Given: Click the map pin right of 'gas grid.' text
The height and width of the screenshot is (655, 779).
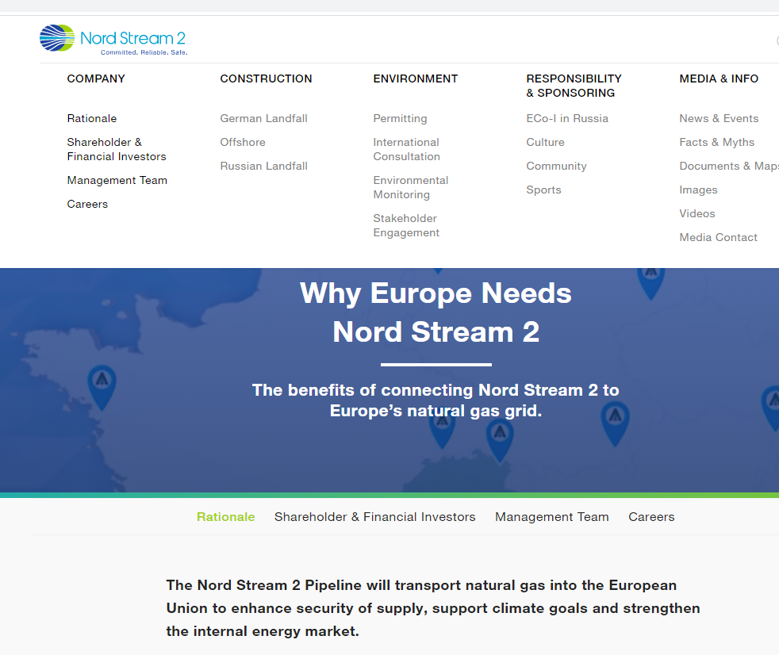Looking at the screenshot, I should (615, 423).
